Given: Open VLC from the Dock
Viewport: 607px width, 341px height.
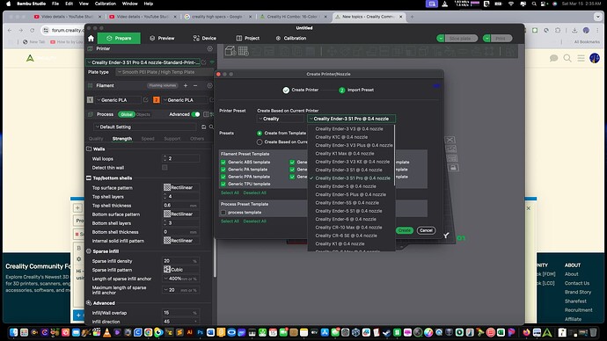Looking at the screenshot, I should pyautogui.click(x=106, y=332).
